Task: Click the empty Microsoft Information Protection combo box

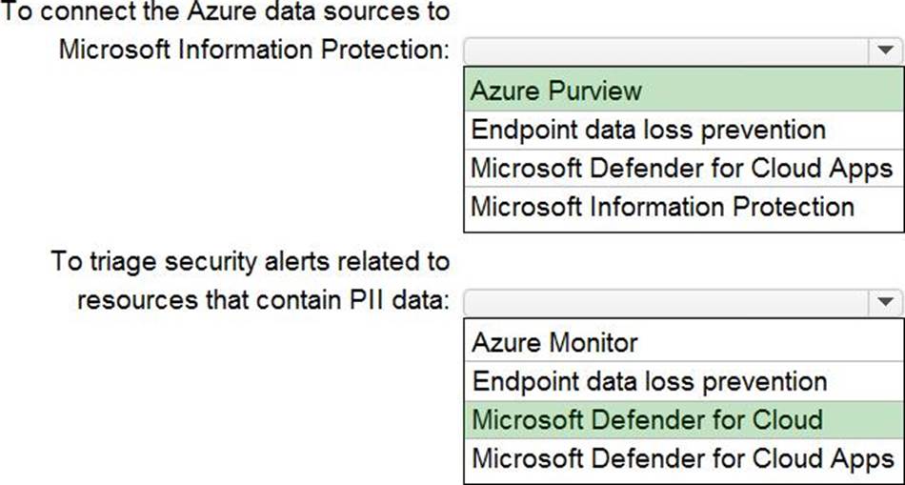Action: pyautogui.click(x=667, y=51)
